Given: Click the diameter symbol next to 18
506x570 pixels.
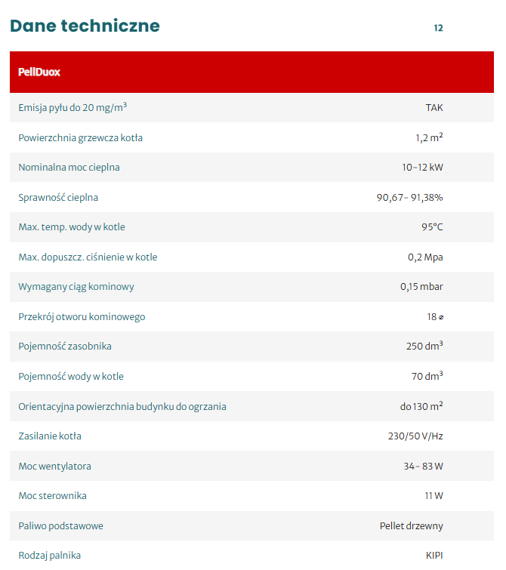Looking at the screenshot, I should [x=440, y=317].
